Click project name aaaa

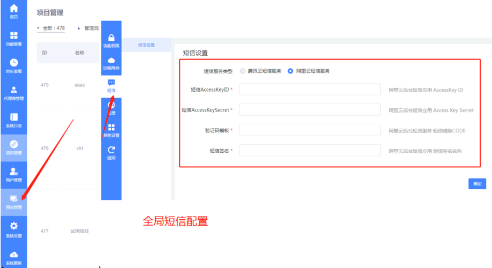(x=79, y=85)
